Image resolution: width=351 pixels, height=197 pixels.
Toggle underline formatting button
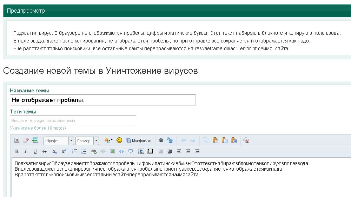tap(35, 152)
